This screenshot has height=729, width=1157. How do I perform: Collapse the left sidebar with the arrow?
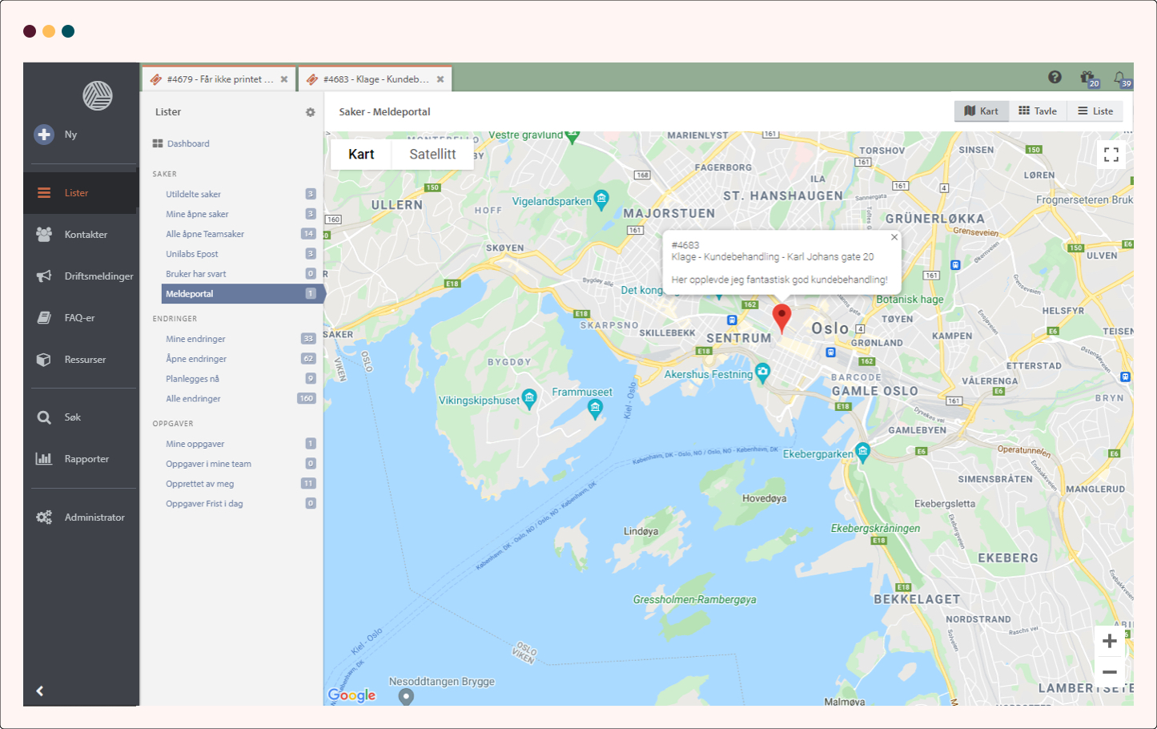point(40,691)
